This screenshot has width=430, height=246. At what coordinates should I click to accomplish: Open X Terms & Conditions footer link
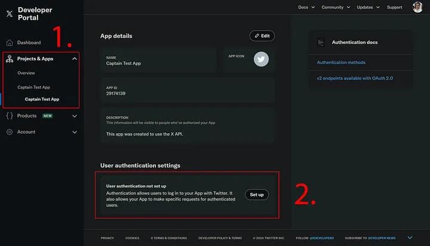168,238
